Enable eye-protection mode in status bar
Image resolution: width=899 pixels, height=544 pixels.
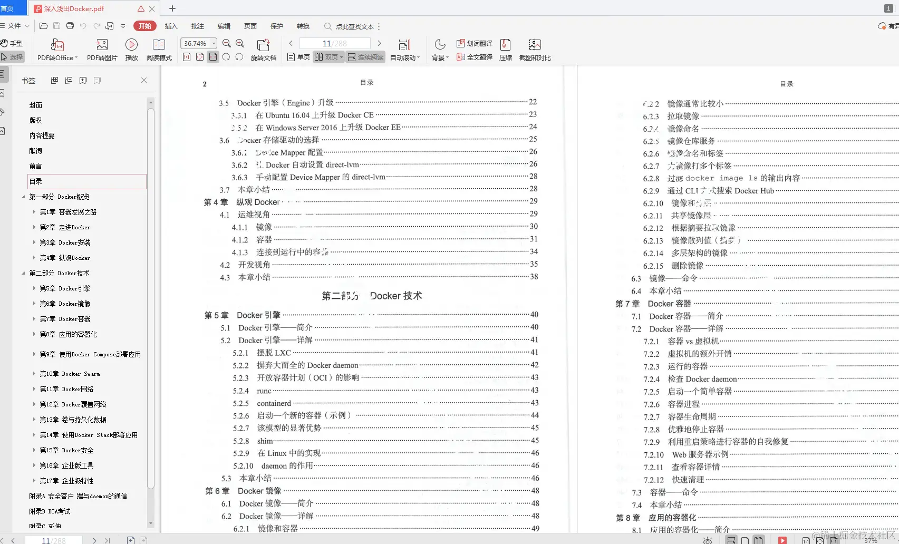(x=707, y=540)
